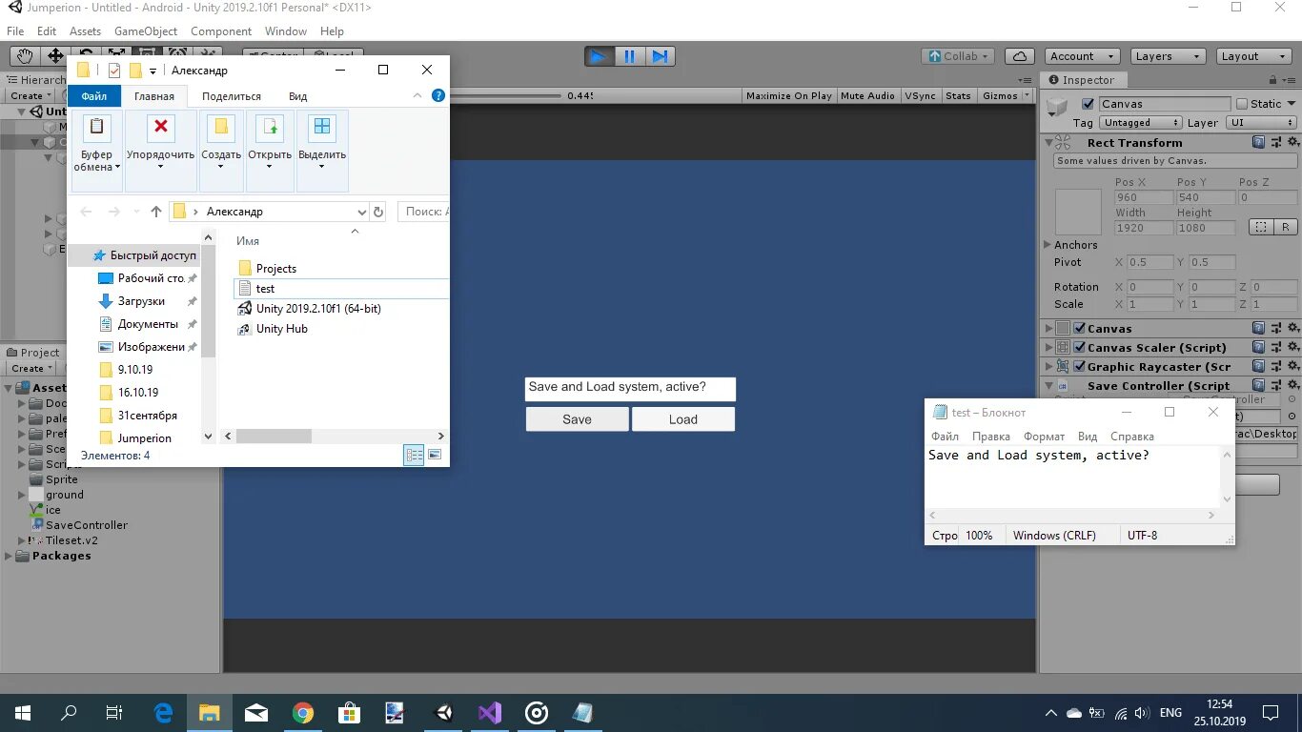The width and height of the screenshot is (1302, 732).
Task: Expand the Packages folder in Project
Action: [x=10, y=556]
